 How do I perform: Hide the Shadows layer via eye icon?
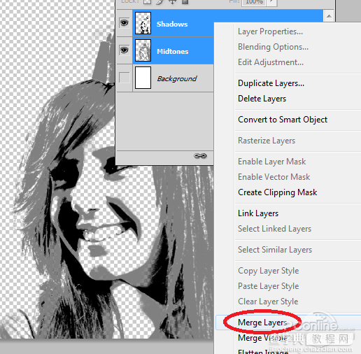125,23
